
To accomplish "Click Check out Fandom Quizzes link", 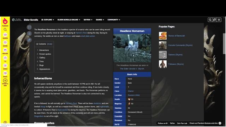I will 203,123.
